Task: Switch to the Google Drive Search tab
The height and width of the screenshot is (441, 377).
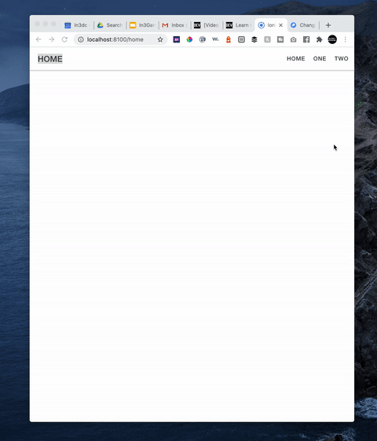Action: tap(110, 25)
